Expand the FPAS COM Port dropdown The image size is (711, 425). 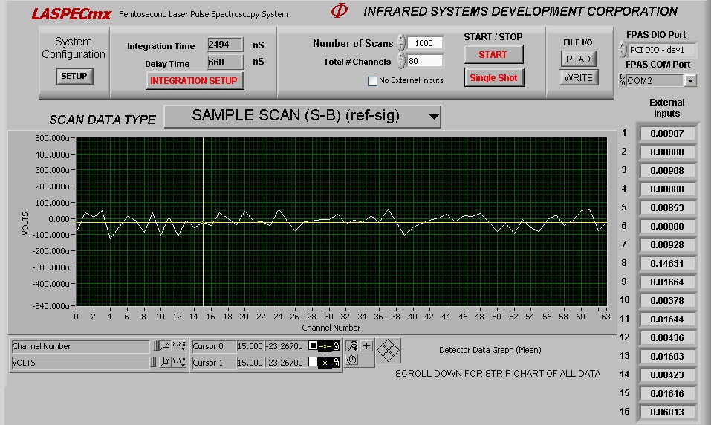point(690,81)
